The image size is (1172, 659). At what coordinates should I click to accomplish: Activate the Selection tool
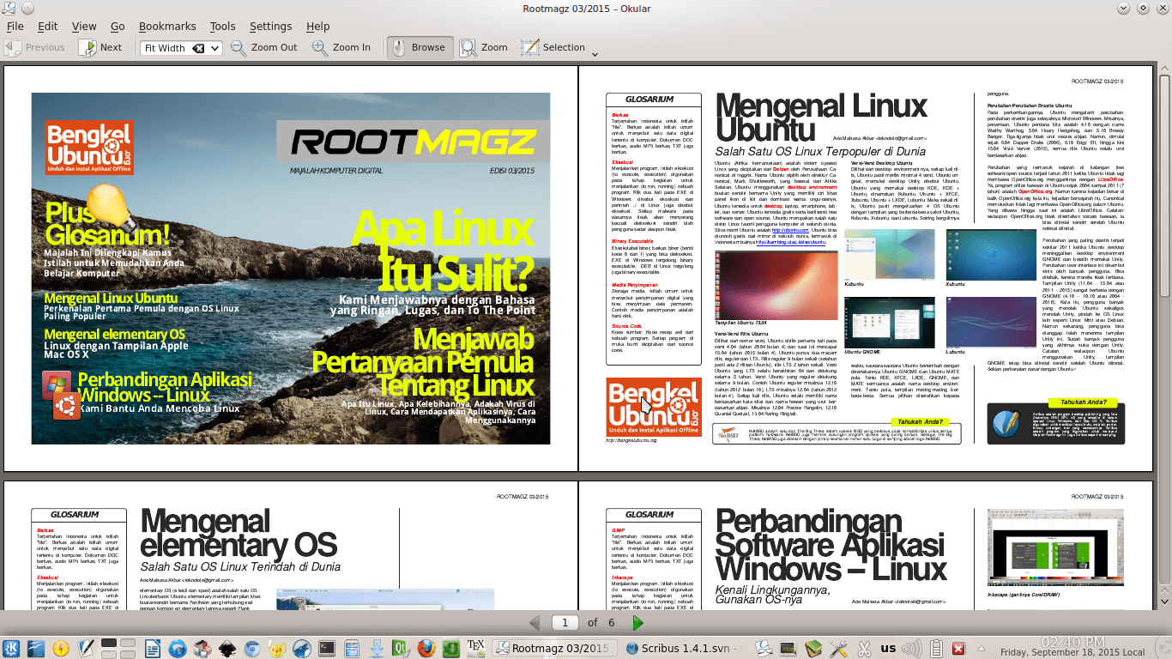pos(553,47)
